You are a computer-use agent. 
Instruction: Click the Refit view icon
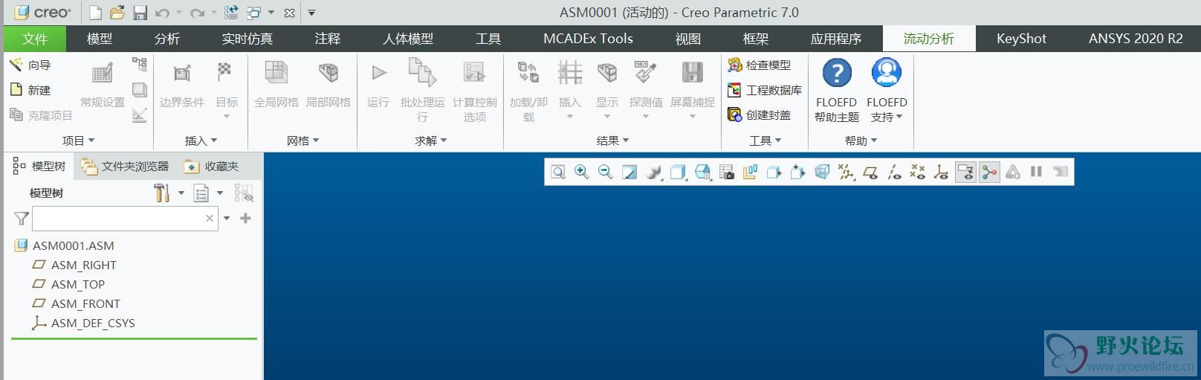[558, 173]
